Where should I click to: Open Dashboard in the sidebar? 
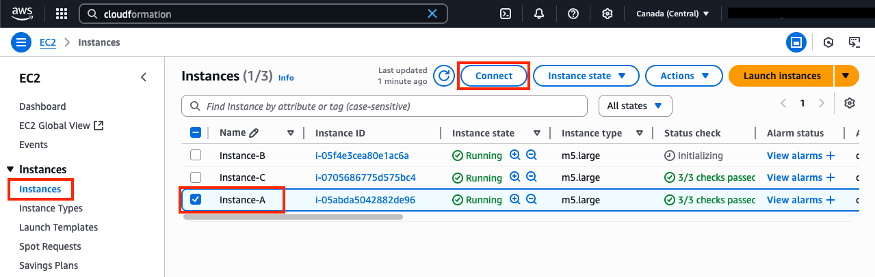click(x=42, y=106)
